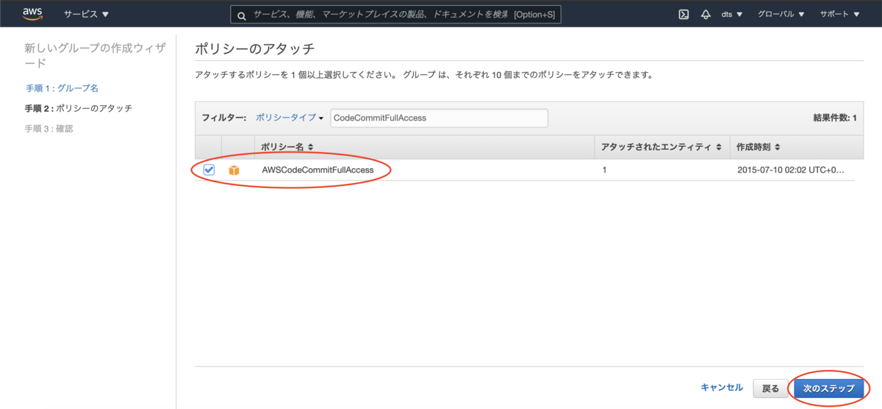Click the 2015-07-10 02:02 creation time cell
882x409 pixels.
click(x=791, y=170)
